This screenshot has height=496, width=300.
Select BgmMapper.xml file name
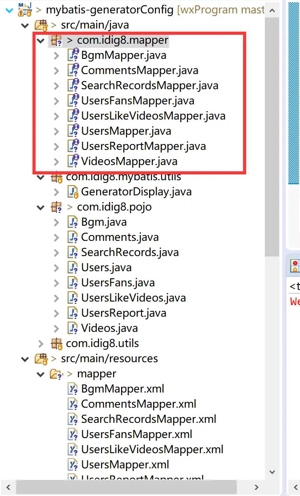(122, 389)
